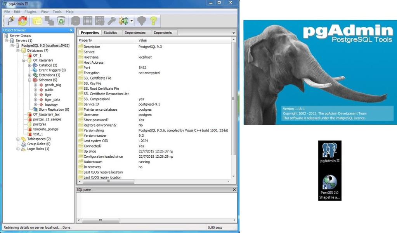Click the Create new object icon

[49, 21]
